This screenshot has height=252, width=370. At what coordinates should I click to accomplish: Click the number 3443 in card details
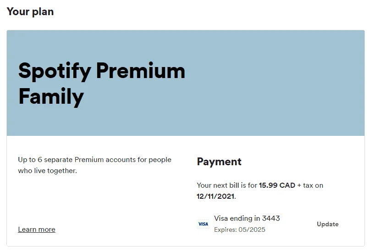point(271,218)
